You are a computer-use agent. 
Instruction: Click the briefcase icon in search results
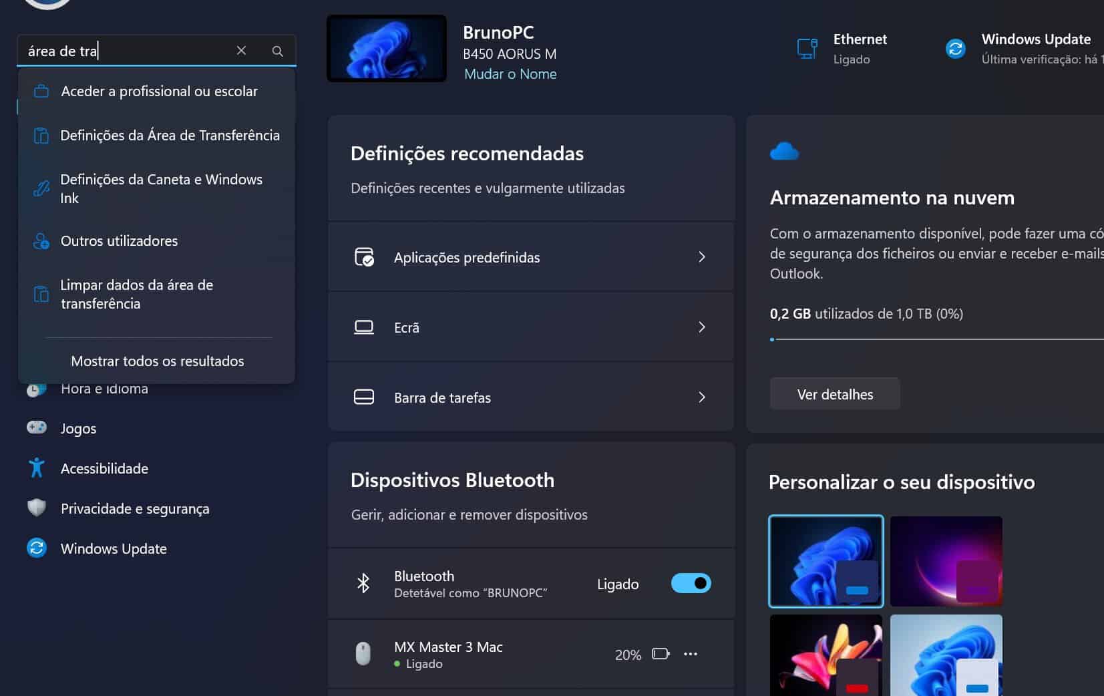pos(41,92)
